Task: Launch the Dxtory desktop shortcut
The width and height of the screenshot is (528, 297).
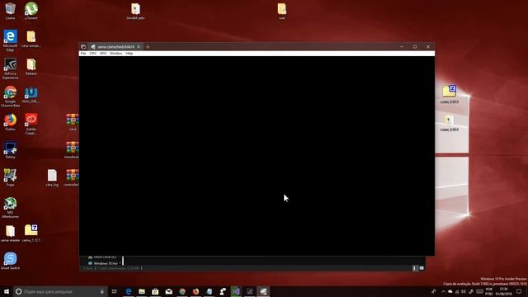Action: pyautogui.click(x=10, y=150)
